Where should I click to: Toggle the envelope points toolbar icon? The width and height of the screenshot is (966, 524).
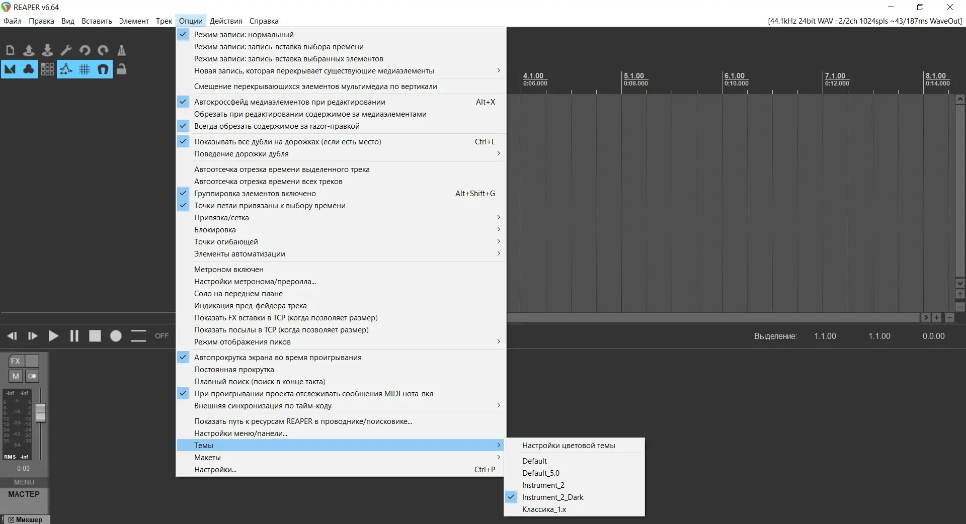(x=66, y=69)
